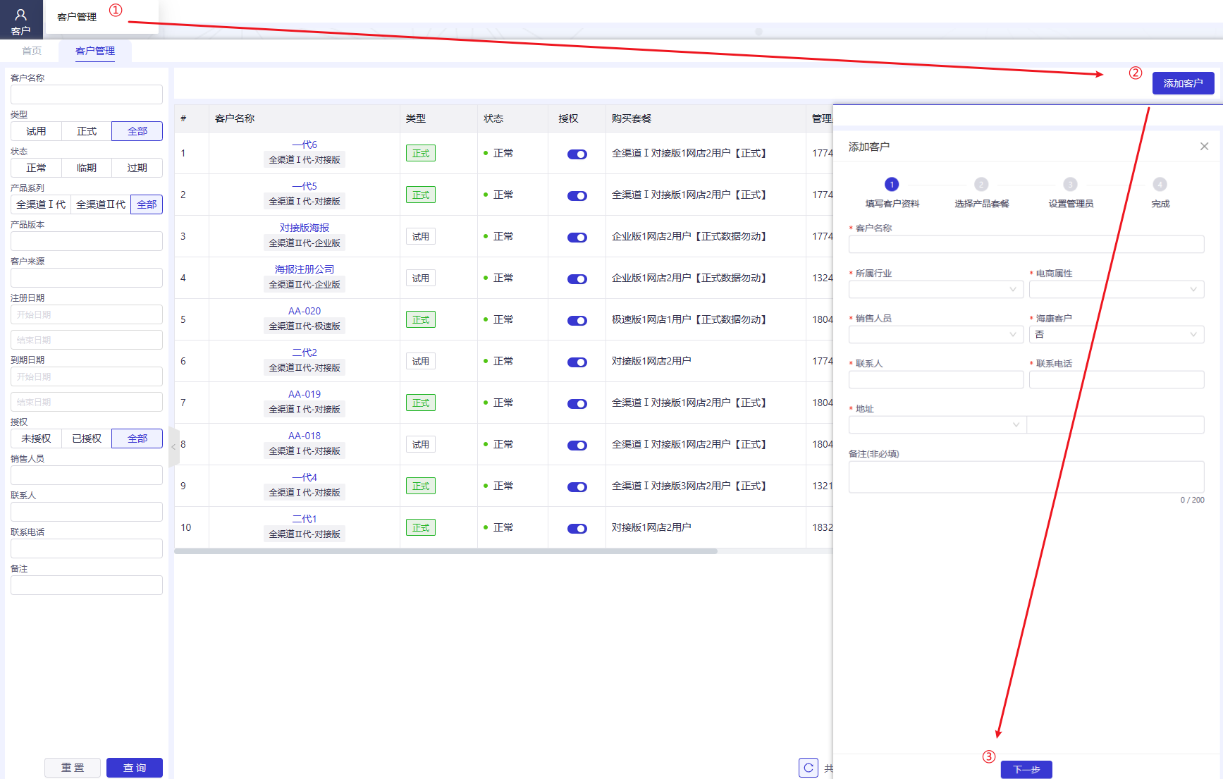This screenshot has height=779, width=1223.
Task: Toggle 授权 switch for AA-020
Action: point(577,321)
